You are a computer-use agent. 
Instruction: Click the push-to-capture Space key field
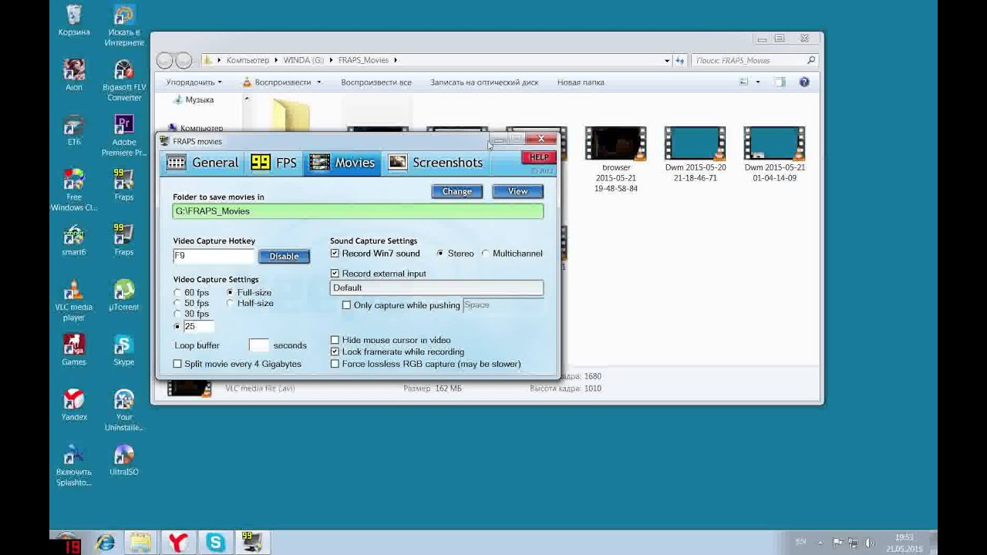click(503, 305)
